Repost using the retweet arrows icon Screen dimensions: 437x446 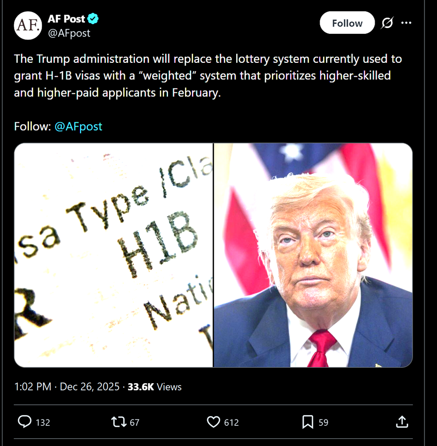click(x=119, y=422)
